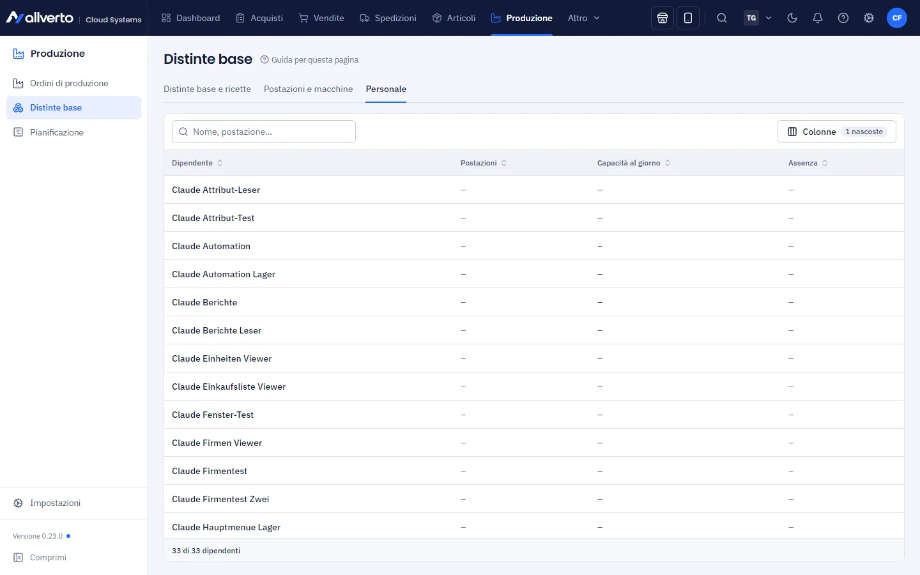Open Colonne column settings button

click(x=837, y=132)
